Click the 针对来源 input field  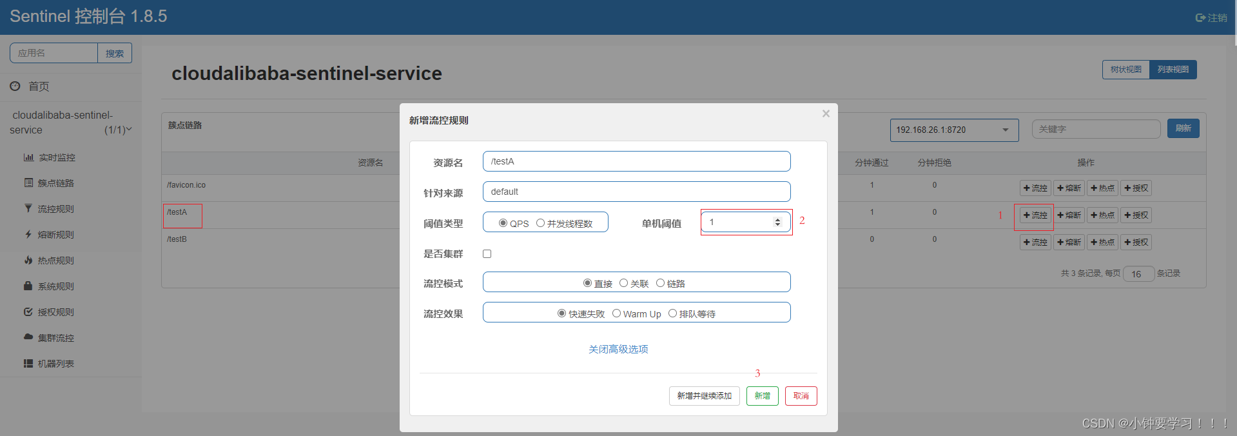click(637, 192)
